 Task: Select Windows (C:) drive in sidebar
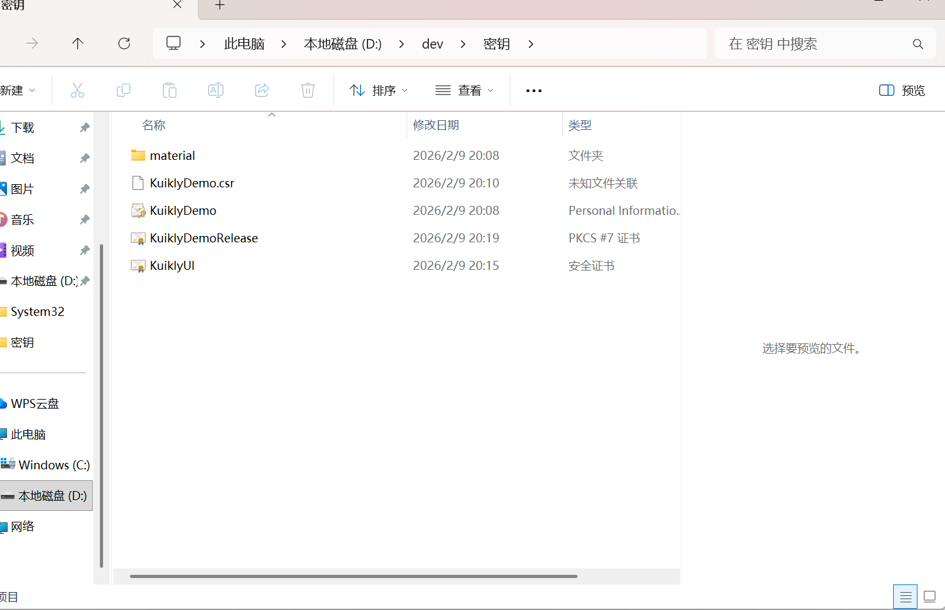pyautogui.click(x=54, y=465)
